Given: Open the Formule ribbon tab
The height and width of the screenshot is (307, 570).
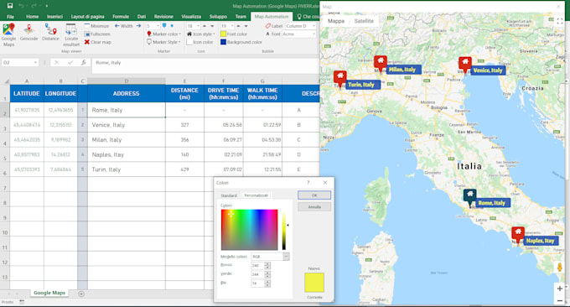Looking at the screenshot, I should pos(121,17).
